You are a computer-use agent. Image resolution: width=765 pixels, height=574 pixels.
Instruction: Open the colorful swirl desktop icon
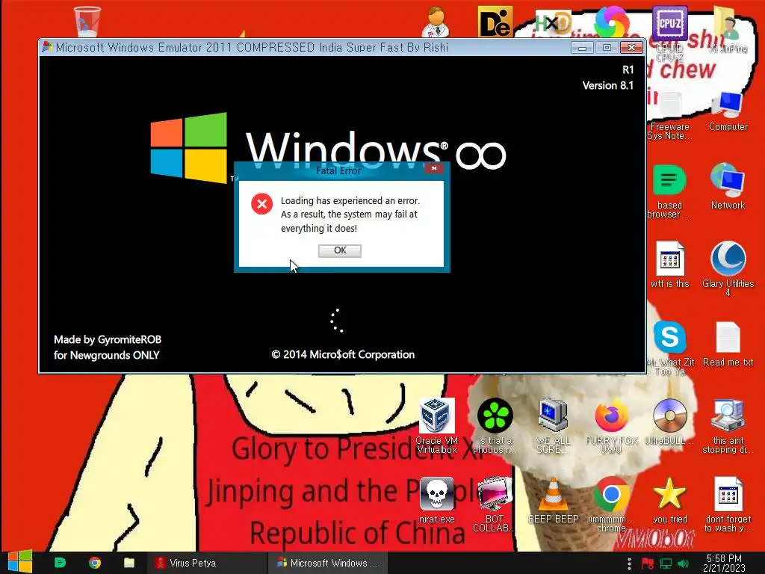(611, 22)
